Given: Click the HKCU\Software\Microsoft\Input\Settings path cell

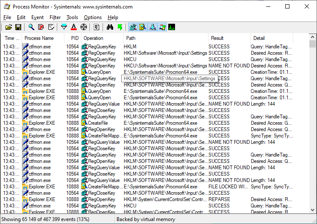Looking at the screenshot, I should [165, 66].
